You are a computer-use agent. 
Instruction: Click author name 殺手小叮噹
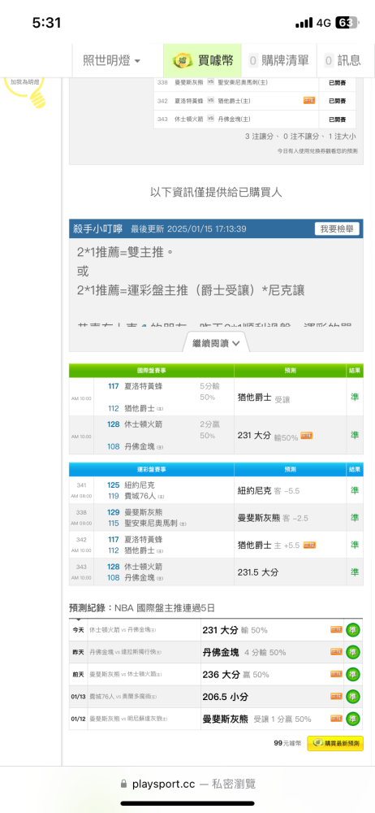pos(97,228)
